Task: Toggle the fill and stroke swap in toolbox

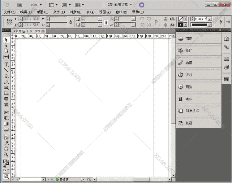Action: coord(8,161)
